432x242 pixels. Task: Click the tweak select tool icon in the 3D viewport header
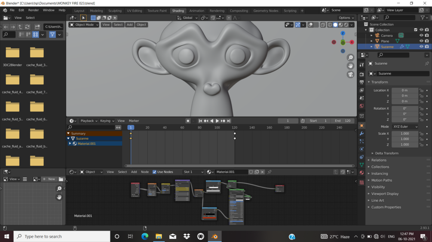click(x=83, y=18)
